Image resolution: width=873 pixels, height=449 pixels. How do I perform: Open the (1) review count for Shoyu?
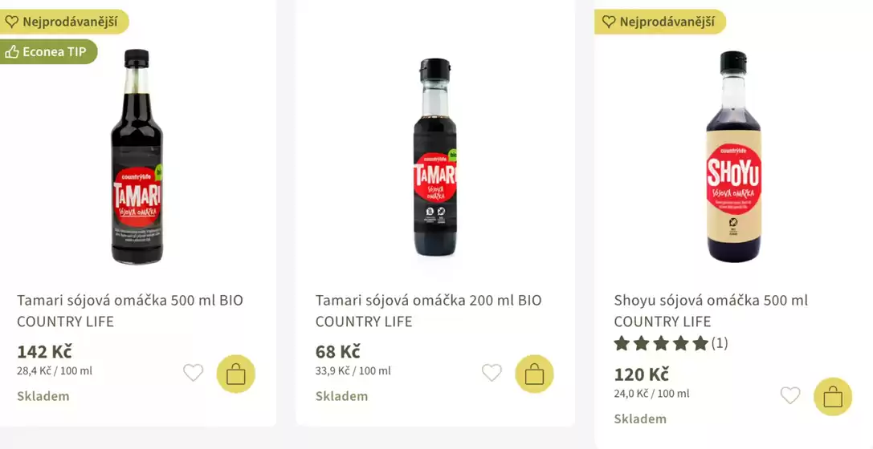click(720, 343)
